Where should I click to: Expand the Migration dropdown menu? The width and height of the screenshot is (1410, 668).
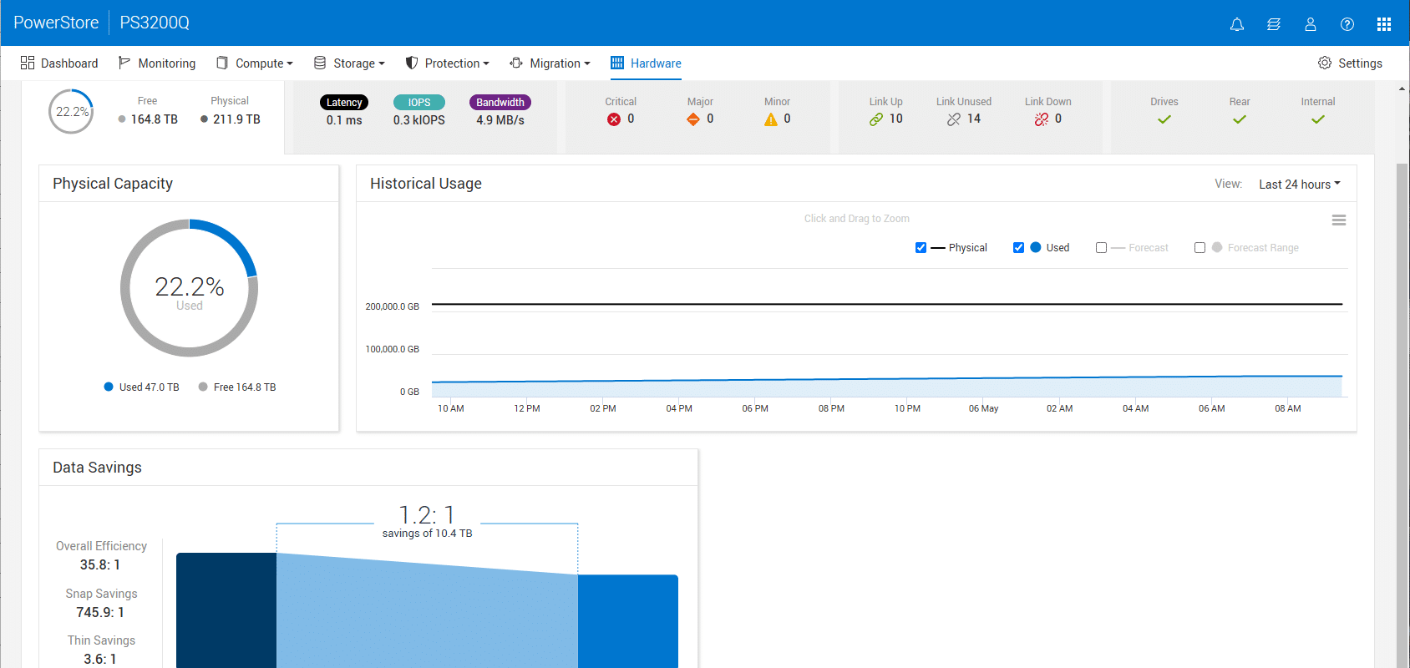click(x=560, y=63)
